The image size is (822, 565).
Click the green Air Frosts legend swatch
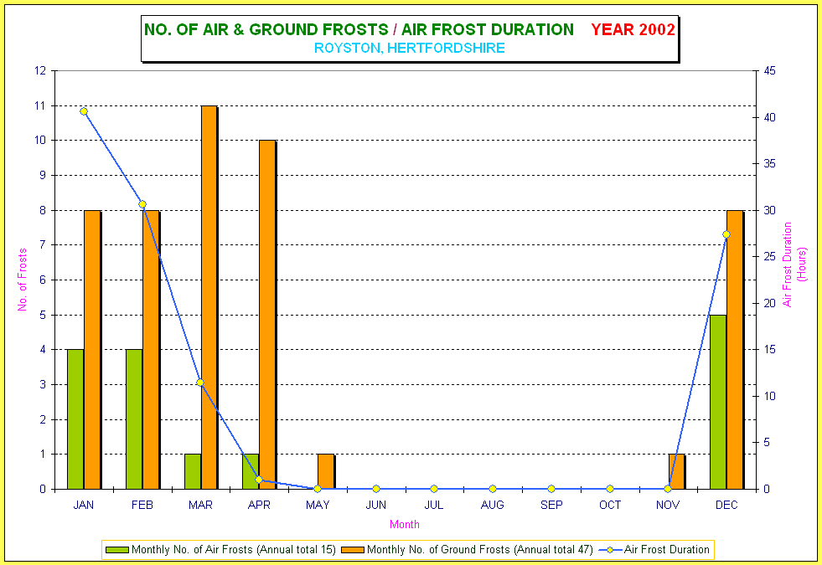(x=117, y=550)
